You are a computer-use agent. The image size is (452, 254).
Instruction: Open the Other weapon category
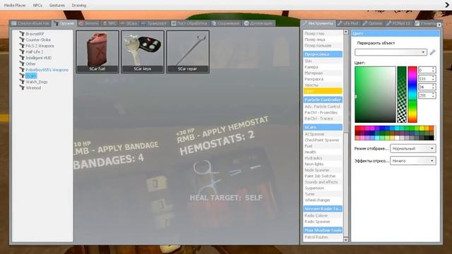pyautogui.click(x=30, y=64)
